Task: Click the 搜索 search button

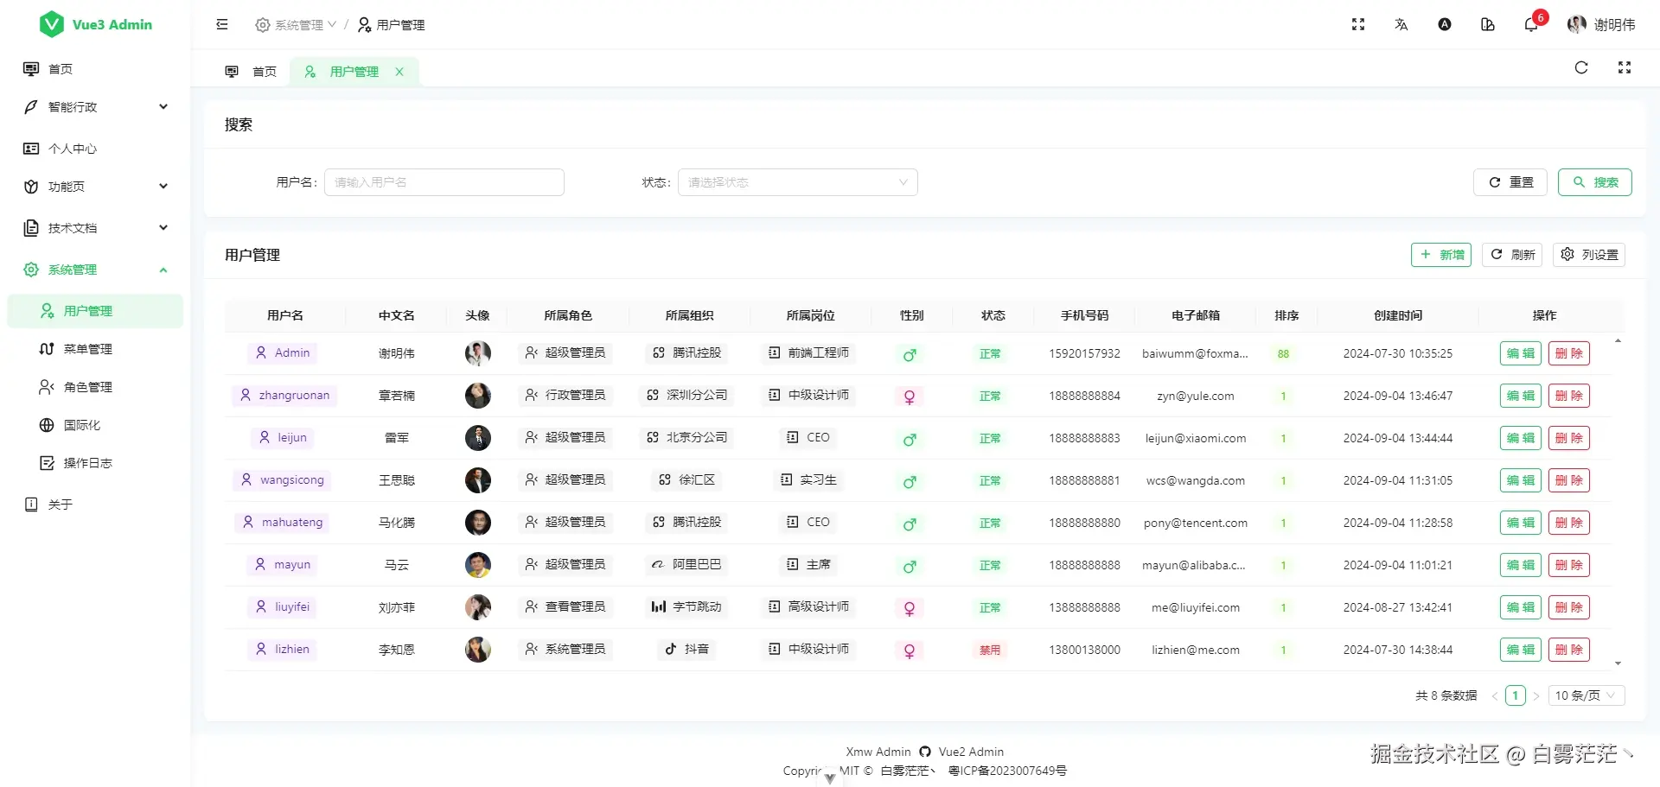Action: point(1595,182)
